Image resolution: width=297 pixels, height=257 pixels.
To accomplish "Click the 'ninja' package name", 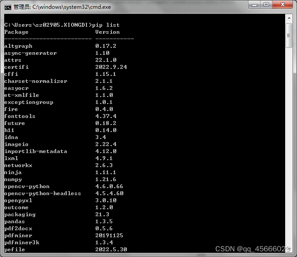I will (x=13, y=172).
